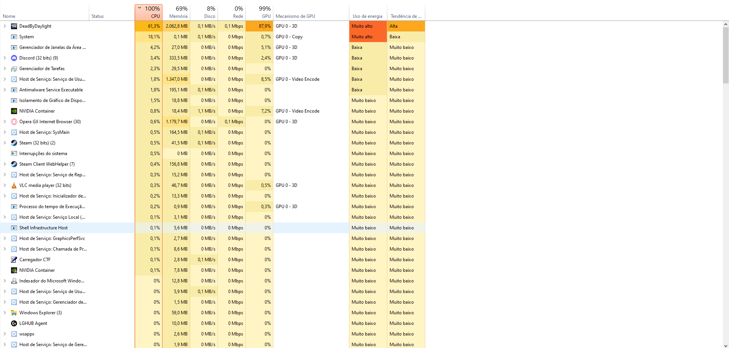Image resolution: width=729 pixels, height=348 pixels.
Task: Click the Shell Infrastructure Host icon
Action: tap(14, 228)
